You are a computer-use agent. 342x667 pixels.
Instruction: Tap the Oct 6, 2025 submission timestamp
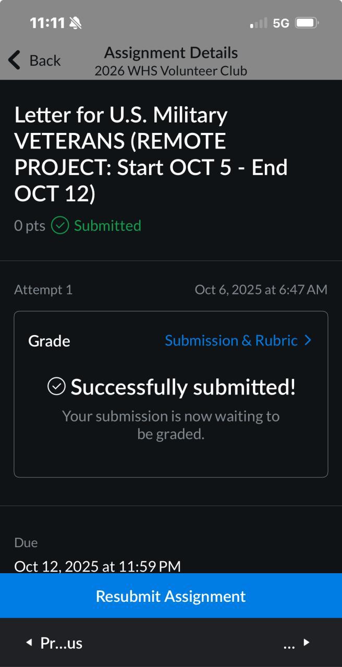pos(261,290)
